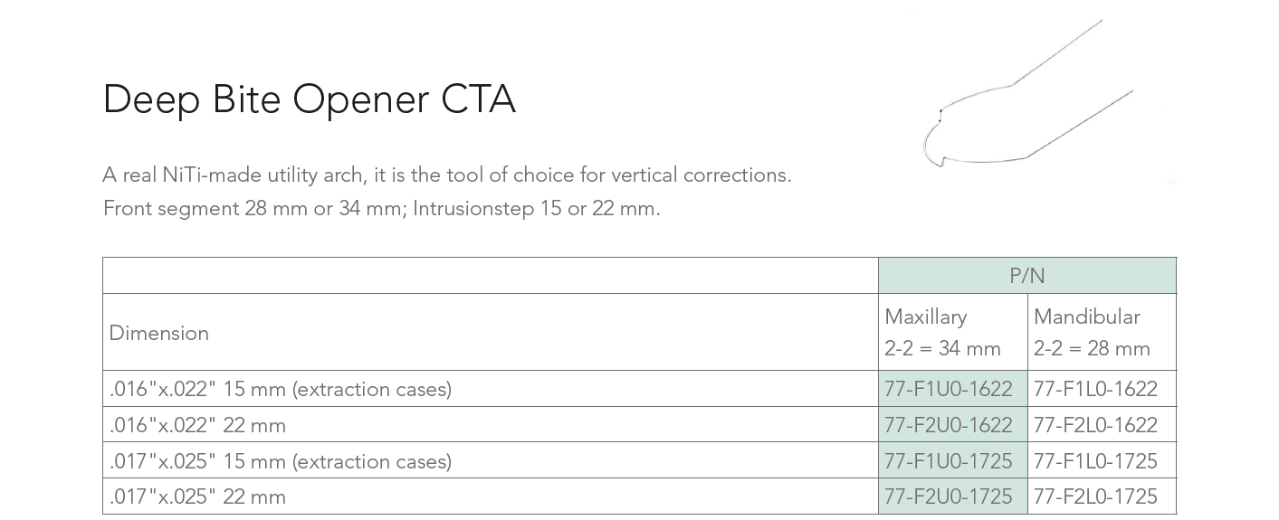Click the NiTi-made utility arch description line

pos(447,175)
